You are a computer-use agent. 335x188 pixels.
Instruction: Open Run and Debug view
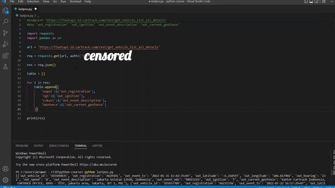[x=5, y=44]
